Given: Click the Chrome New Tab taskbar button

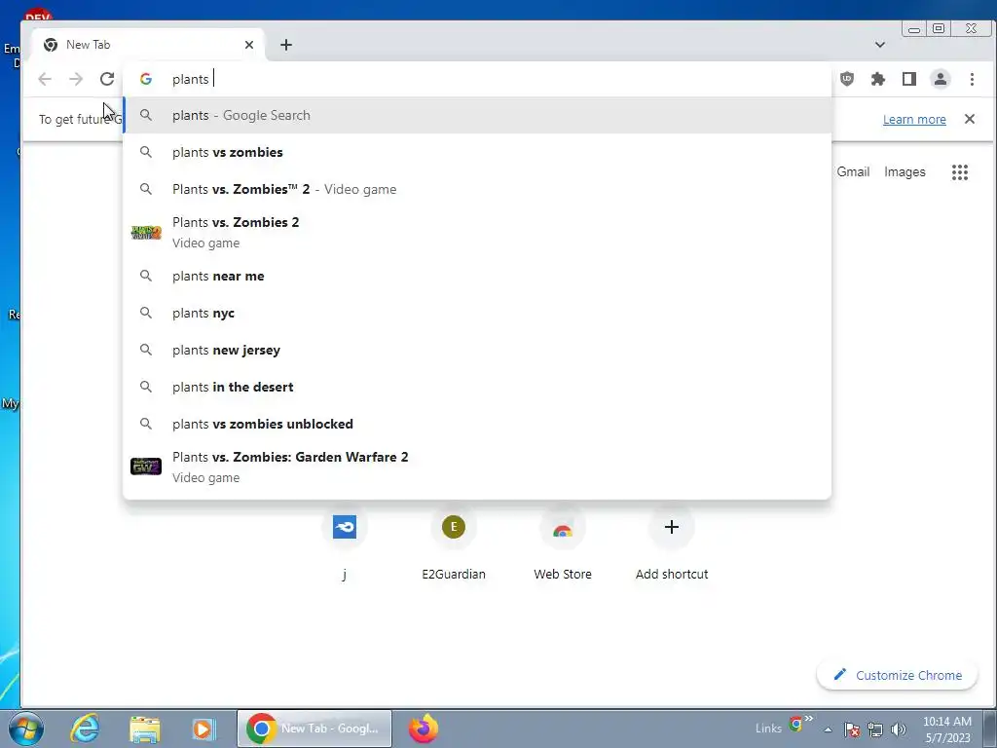Looking at the screenshot, I should pos(314,729).
